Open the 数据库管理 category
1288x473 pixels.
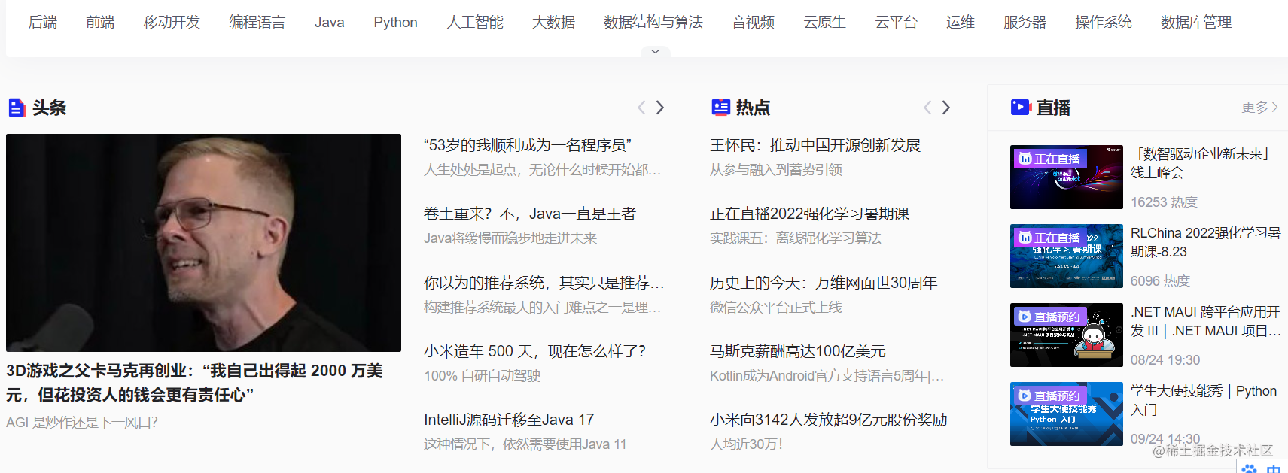coord(1196,23)
